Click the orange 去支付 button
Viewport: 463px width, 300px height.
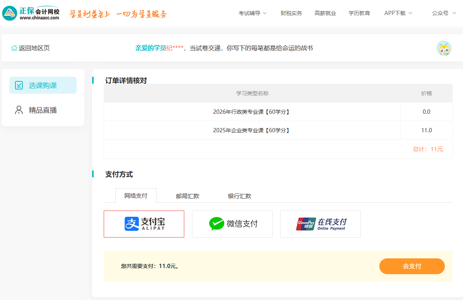pyautogui.click(x=412, y=266)
